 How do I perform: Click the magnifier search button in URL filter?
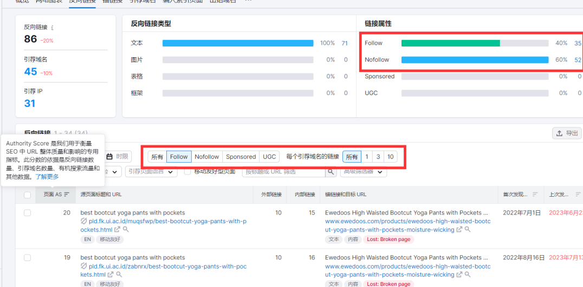click(330, 172)
